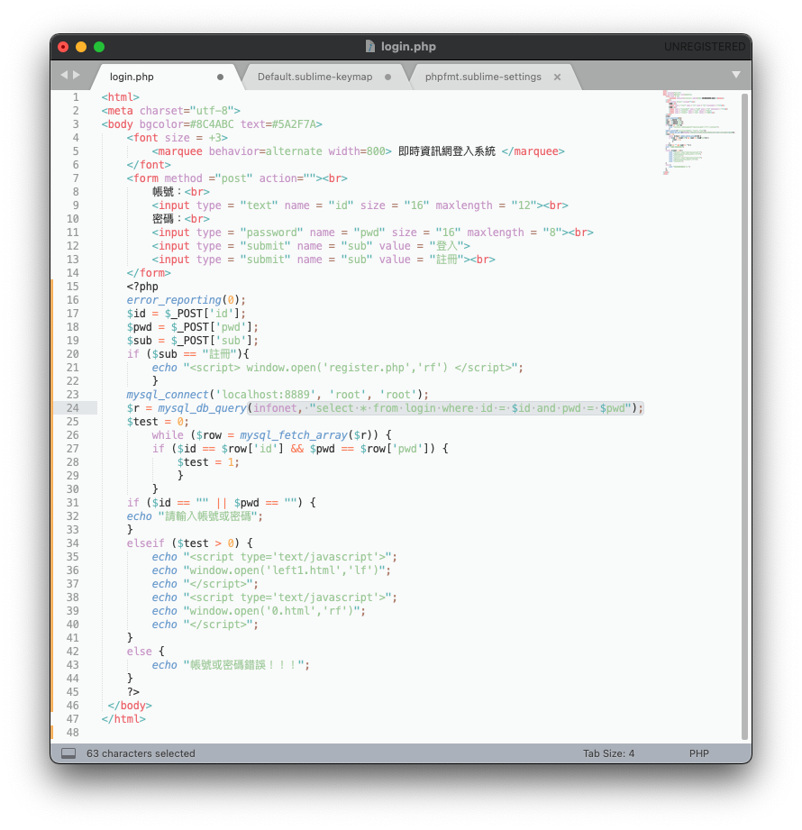Click unsaved dot on login.php tab
Viewport: 802px width, 830px height.
pos(220,78)
